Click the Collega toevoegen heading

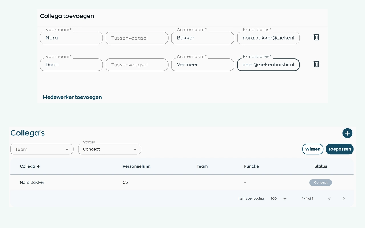67,16
